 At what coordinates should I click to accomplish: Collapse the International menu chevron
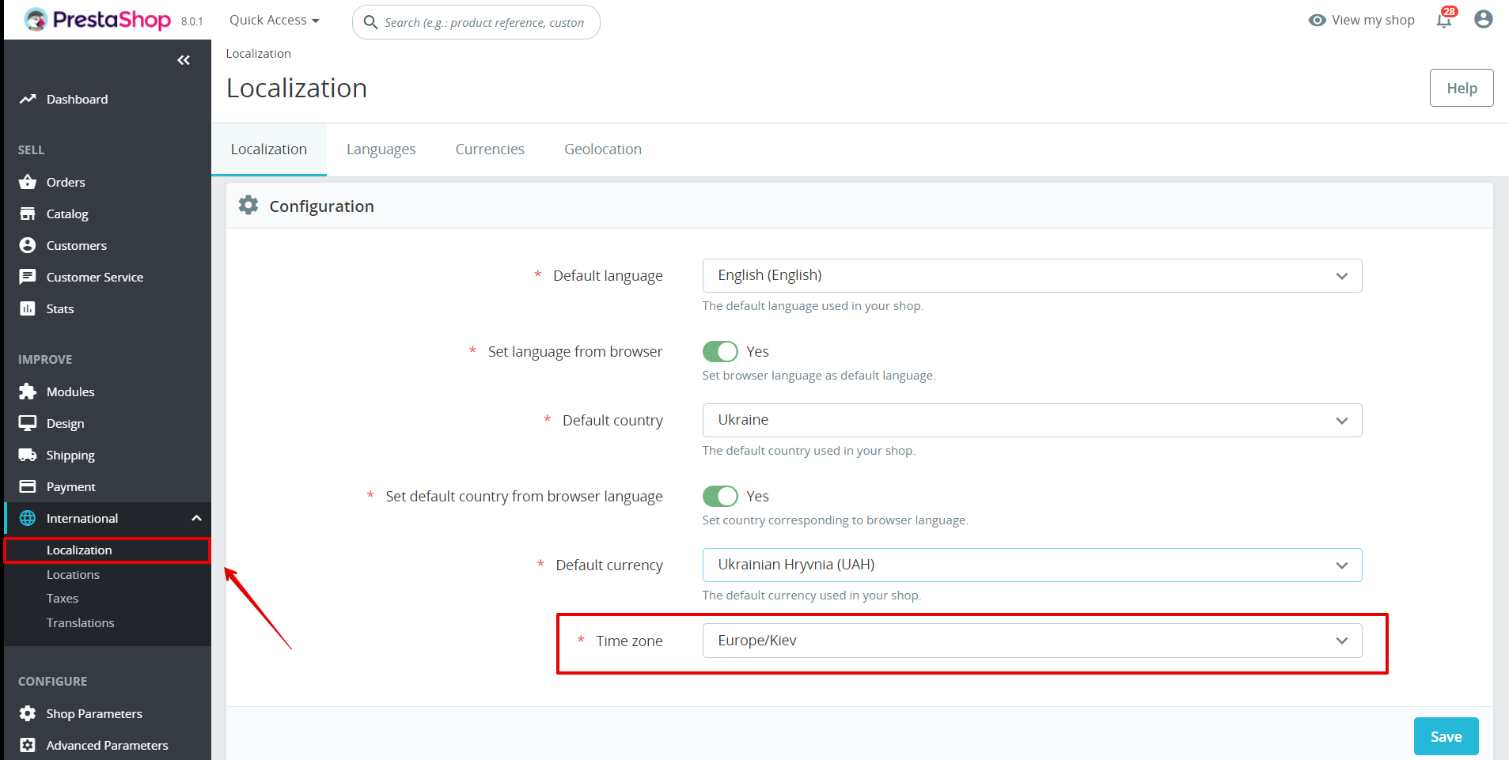click(196, 518)
